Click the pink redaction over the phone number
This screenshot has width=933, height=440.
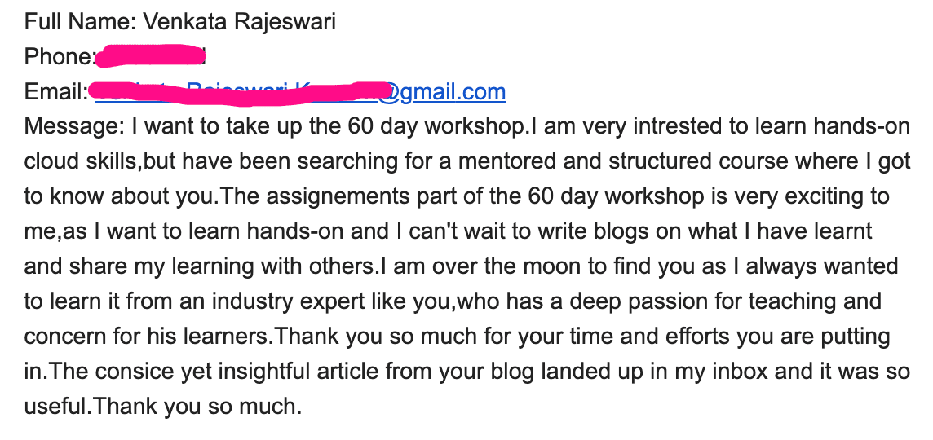pos(150,56)
